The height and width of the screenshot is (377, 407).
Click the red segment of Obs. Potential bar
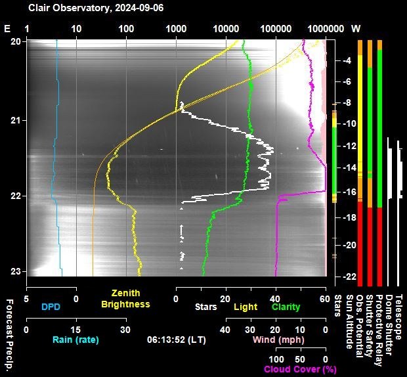click(x=360, y=244)
